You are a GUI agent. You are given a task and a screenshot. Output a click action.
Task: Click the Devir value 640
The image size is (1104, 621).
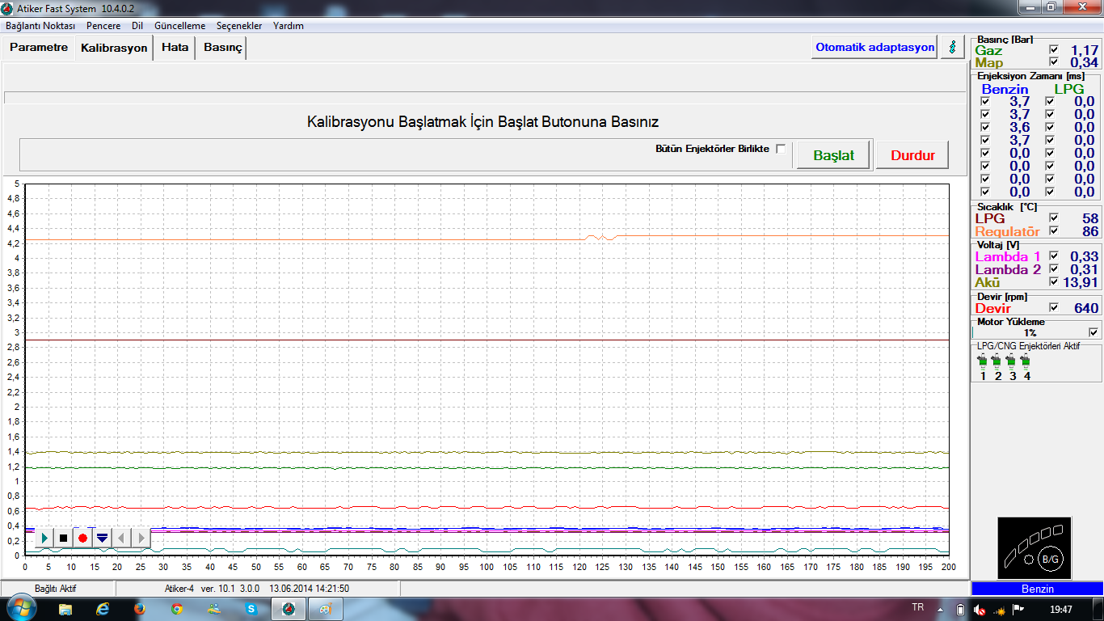tap(1086, 308)
